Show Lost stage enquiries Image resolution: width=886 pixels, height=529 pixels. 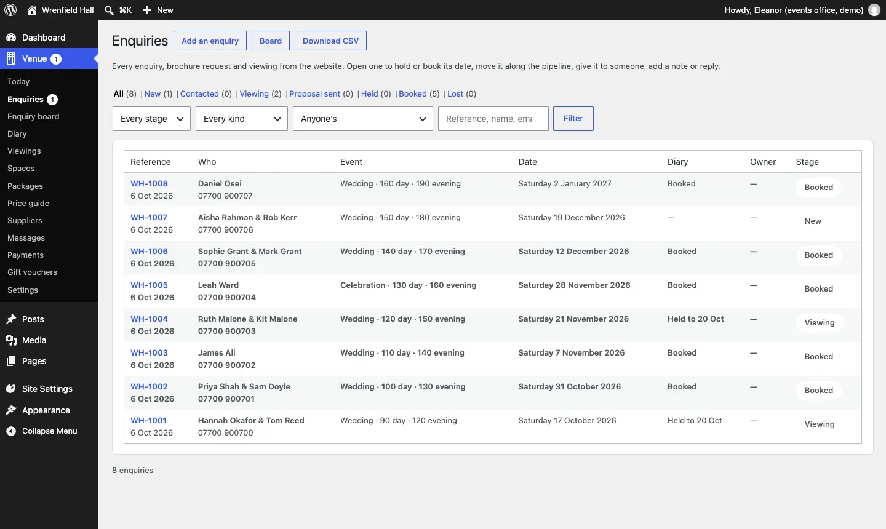click(x=455, y=94)
